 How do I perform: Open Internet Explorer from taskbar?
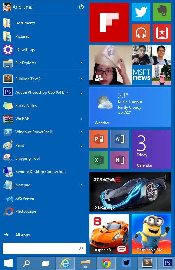(65, 263)
